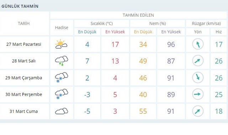Click the wind direction arrow for 29 Mart Çarşamba
This screenshot has width=228, height=135.
tap(198, 77)
